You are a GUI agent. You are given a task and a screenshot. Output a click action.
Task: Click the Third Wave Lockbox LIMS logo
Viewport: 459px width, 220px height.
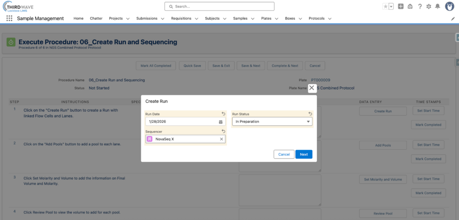click(17, 6)
